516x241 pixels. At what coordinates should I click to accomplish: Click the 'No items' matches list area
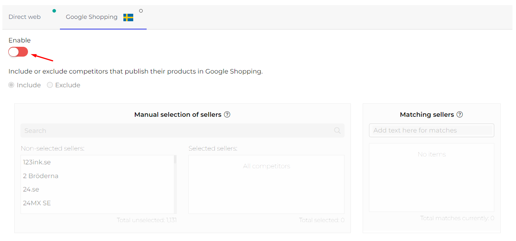tap(431, 177)
